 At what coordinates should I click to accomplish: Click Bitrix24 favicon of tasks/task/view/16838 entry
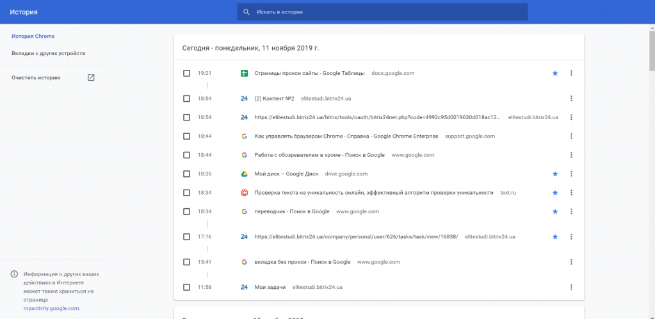point(245,236)
